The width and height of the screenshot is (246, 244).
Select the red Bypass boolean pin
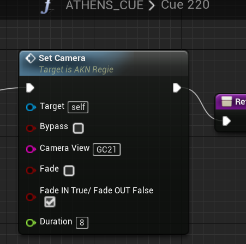point(31,128)
